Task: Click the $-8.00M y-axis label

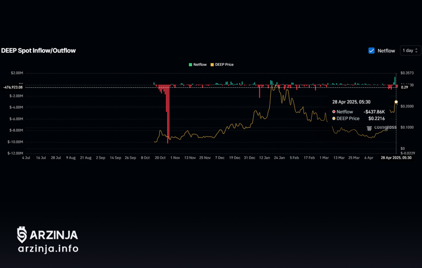Action: tap(16, 130)
